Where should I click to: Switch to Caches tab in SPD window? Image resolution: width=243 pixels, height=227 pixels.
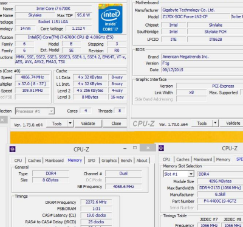[183, 159]
